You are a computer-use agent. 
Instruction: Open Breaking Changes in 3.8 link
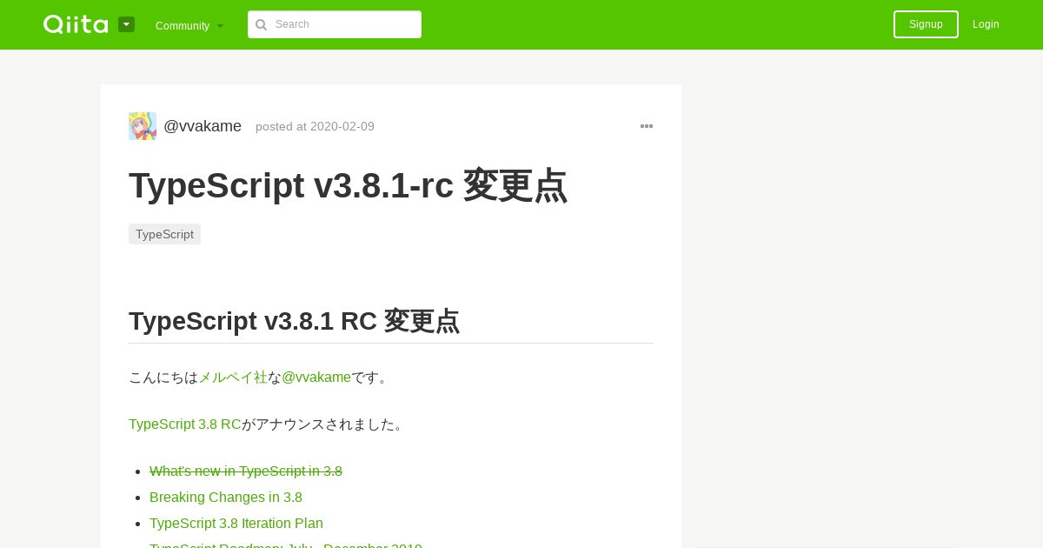pos(226,498)
